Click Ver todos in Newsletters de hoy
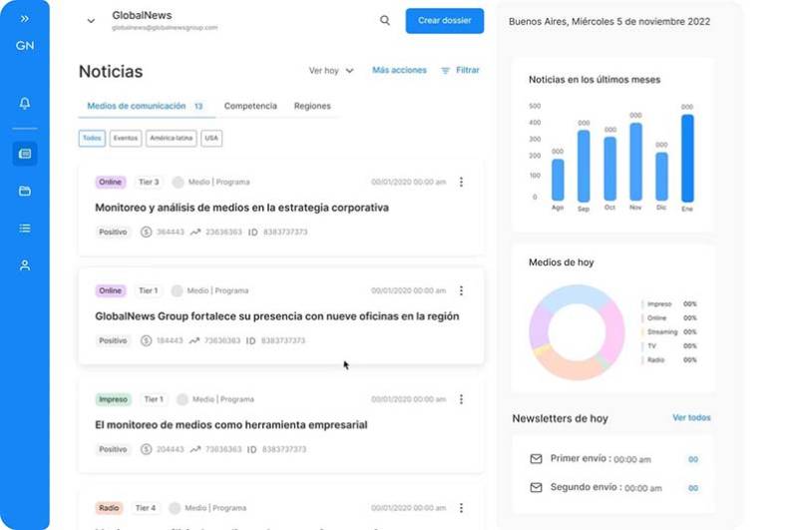Viewport: 795px width, 530px height. [x=691, y=417]
